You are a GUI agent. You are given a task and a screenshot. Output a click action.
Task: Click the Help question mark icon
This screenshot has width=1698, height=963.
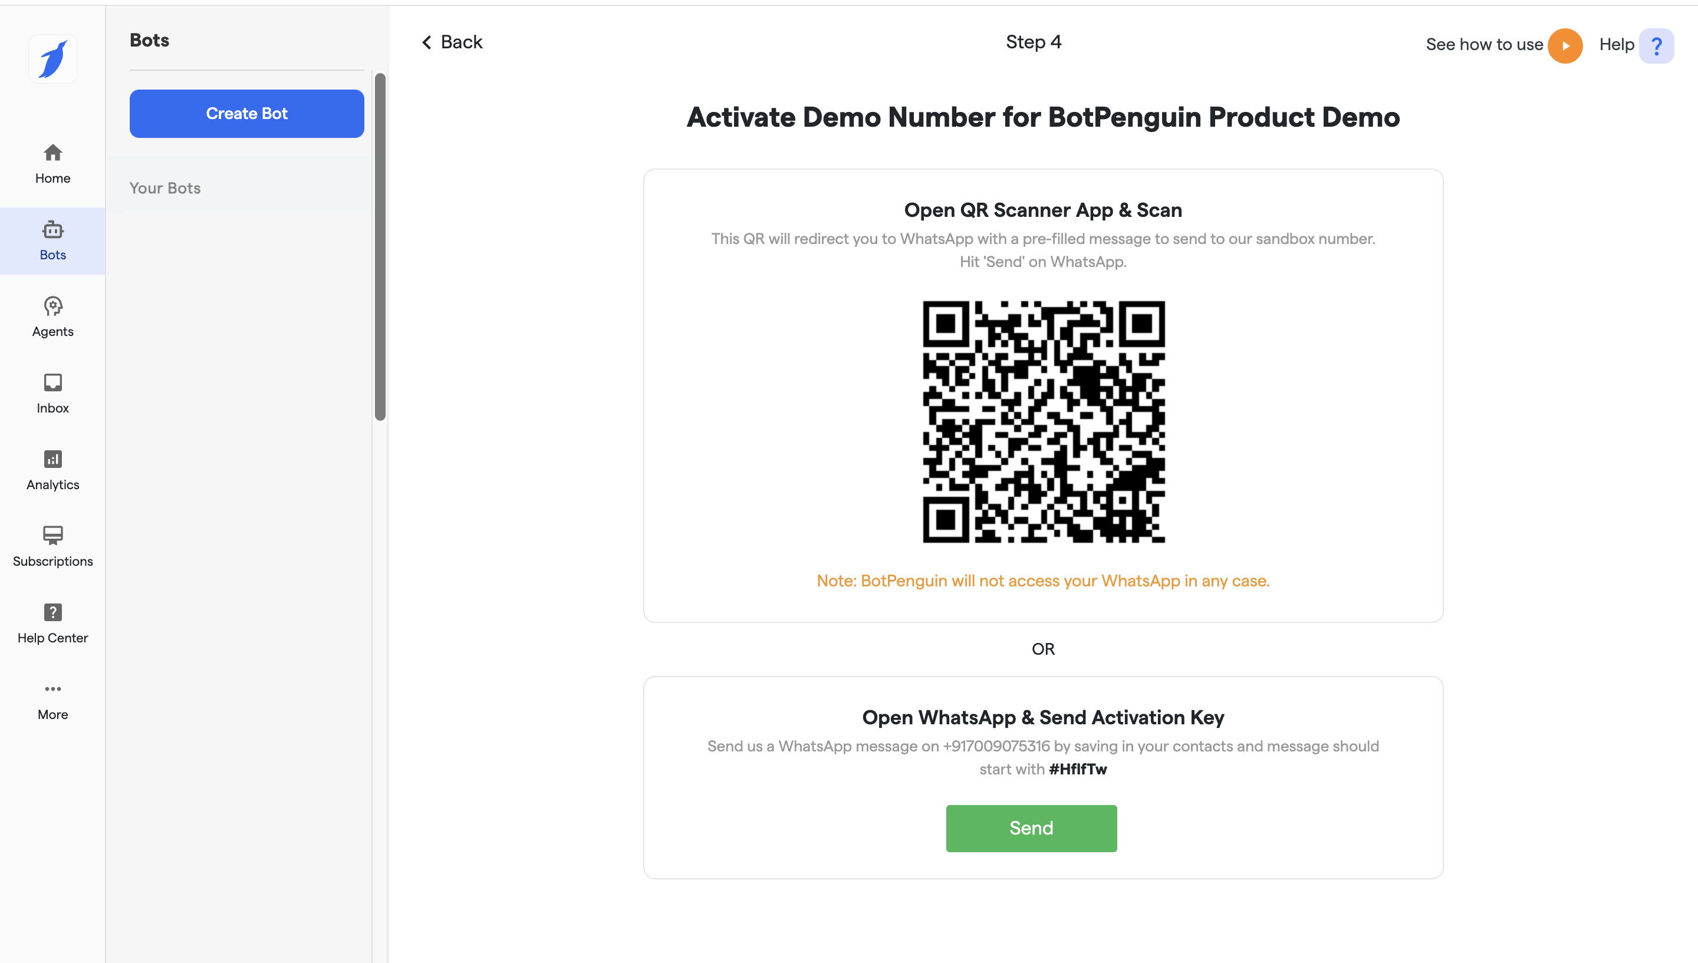1656,45
